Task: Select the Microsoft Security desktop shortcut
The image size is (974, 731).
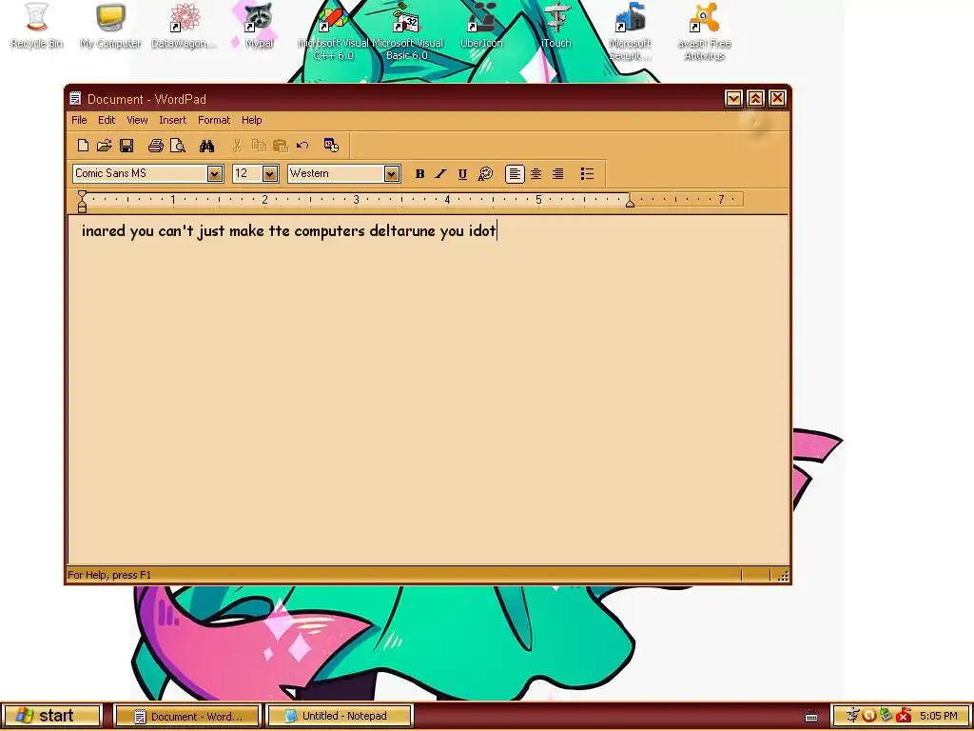Action: click(630, 31)
